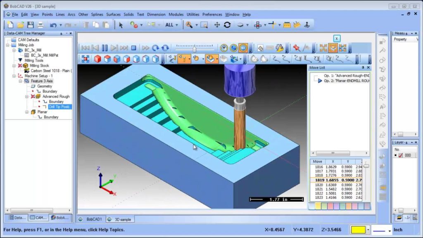The width and height of the screenshot is (423, 238).
Task: Select Op. 2 Planar in Move List
Action: tap(347, 81)
